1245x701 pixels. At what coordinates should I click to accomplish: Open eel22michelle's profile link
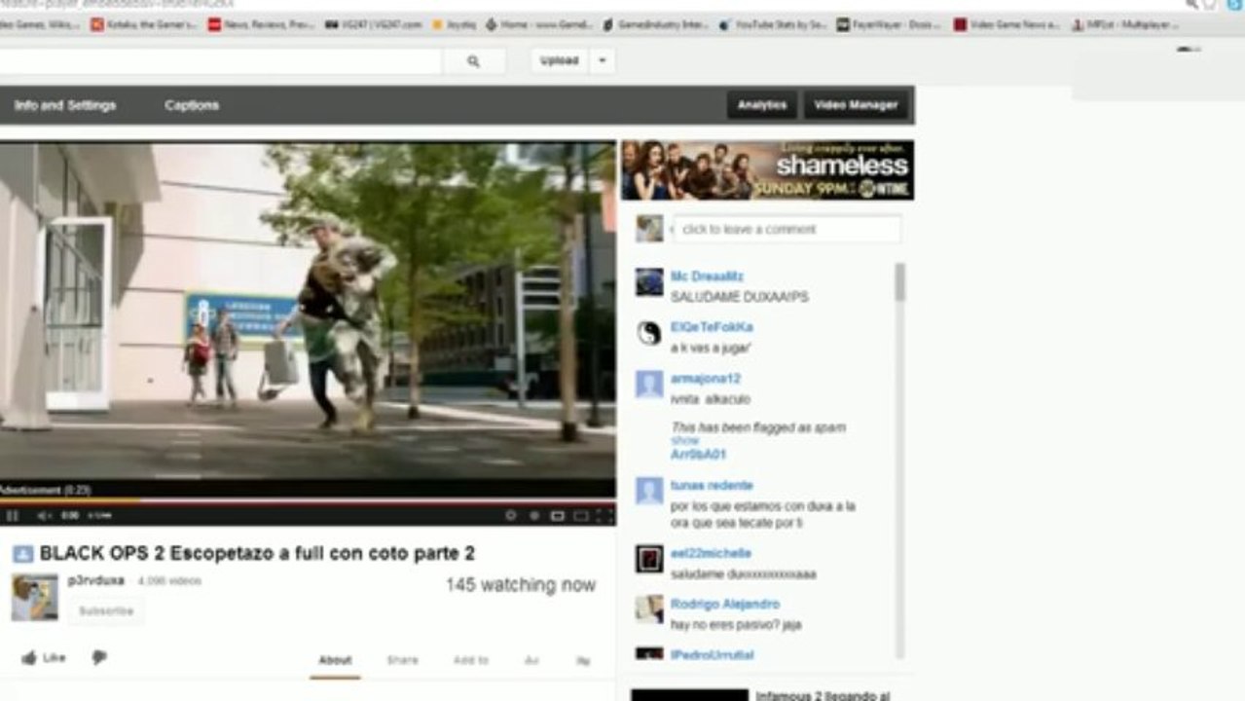pos(711,553)
